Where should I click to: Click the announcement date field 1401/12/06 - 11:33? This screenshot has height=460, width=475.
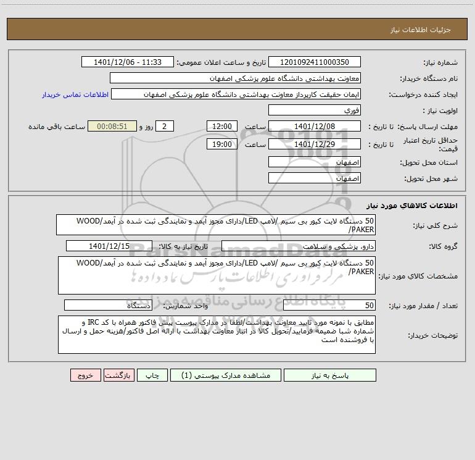click(128, 62)
